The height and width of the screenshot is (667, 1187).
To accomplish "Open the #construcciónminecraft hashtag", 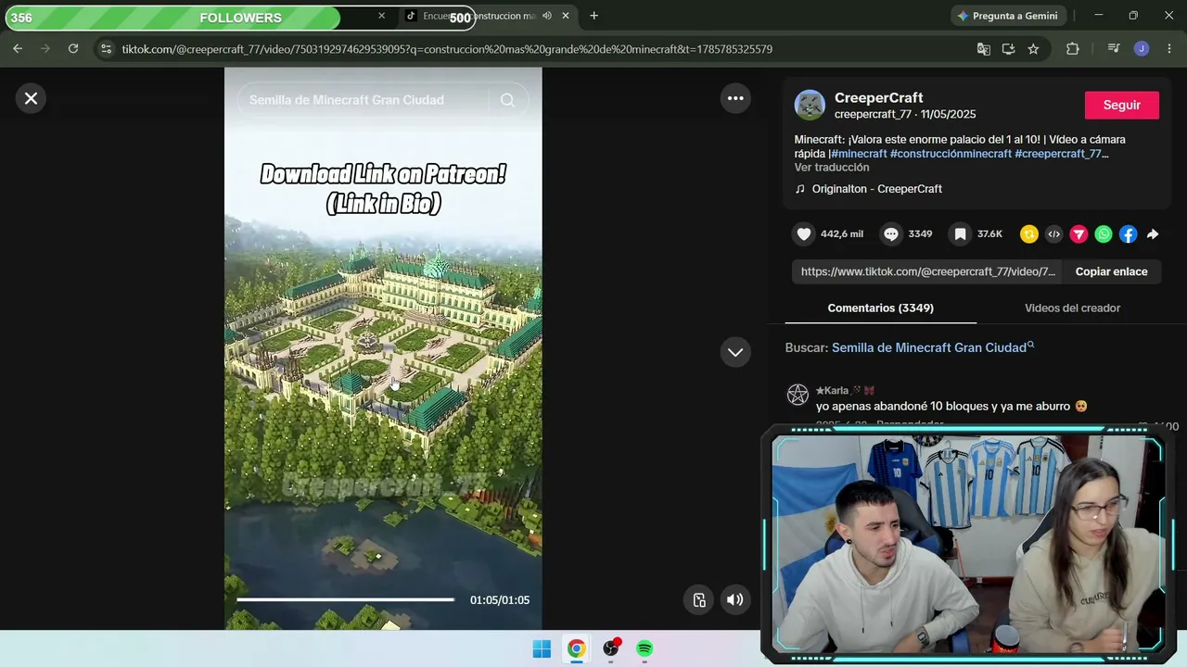I will tap(951, 154).
